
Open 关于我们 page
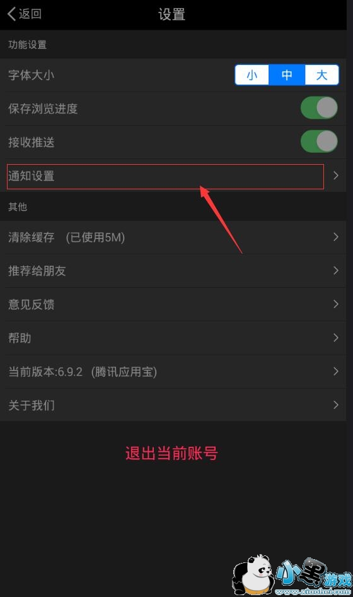click(173, 405)
